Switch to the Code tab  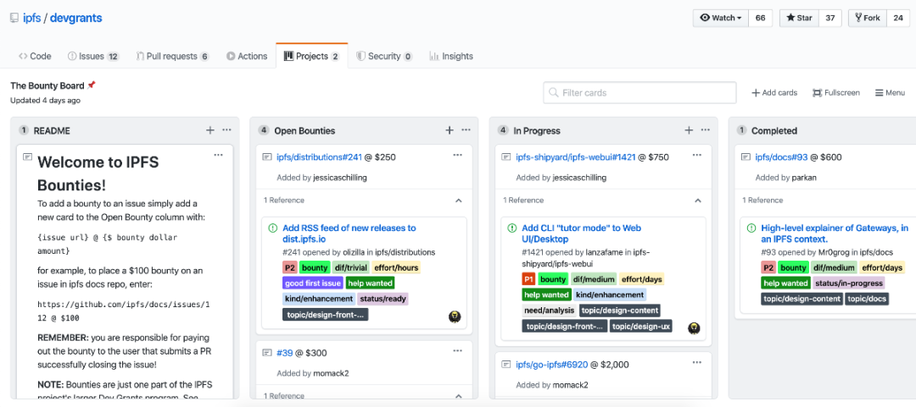coord(35,56)
